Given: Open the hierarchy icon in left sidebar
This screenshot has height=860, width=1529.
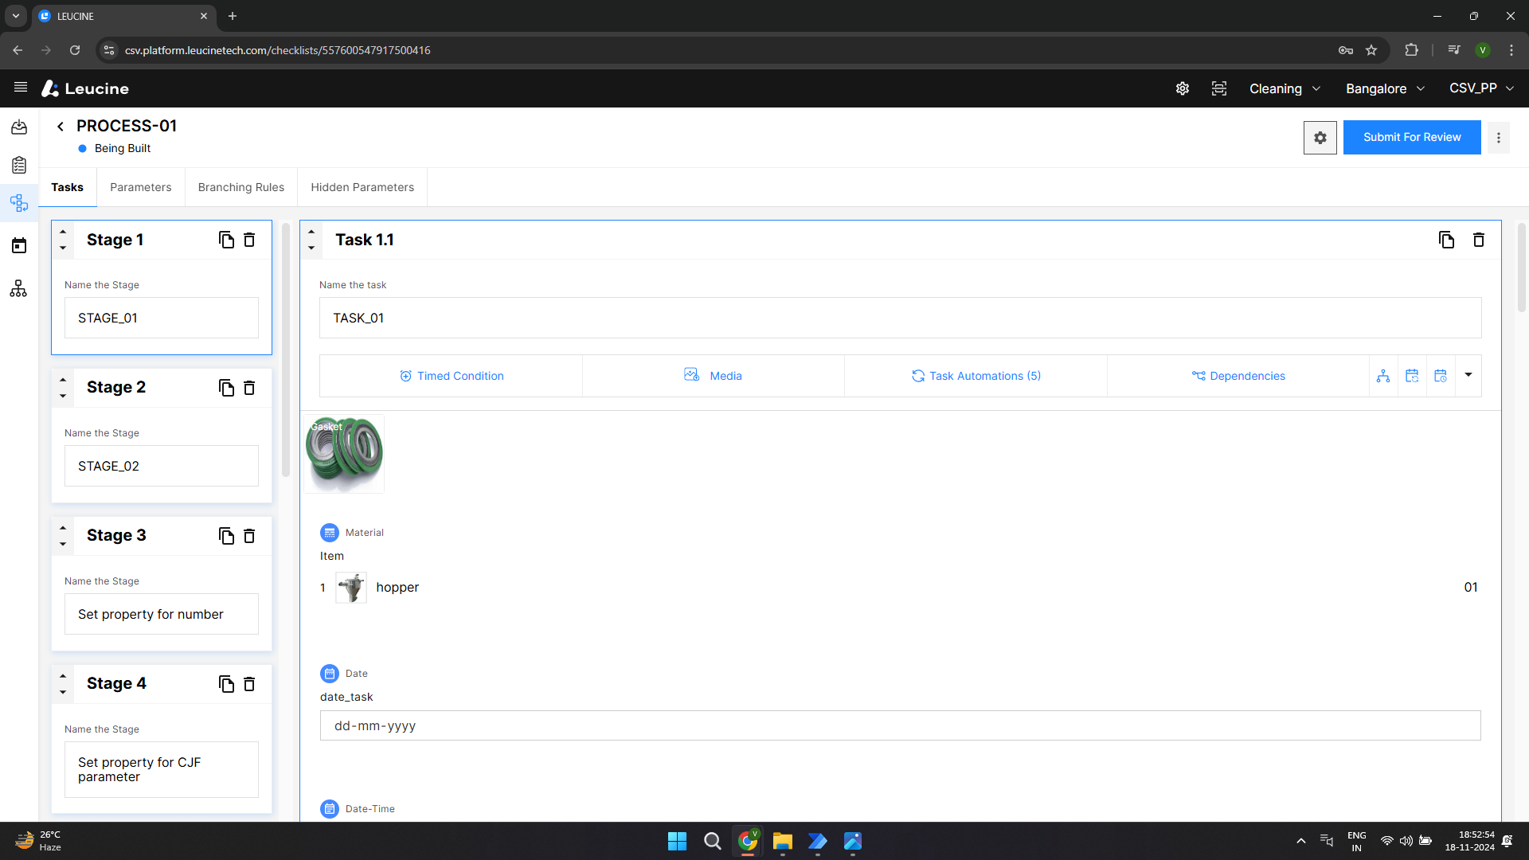Looking at the screenshot, I should tap(18, 288).
